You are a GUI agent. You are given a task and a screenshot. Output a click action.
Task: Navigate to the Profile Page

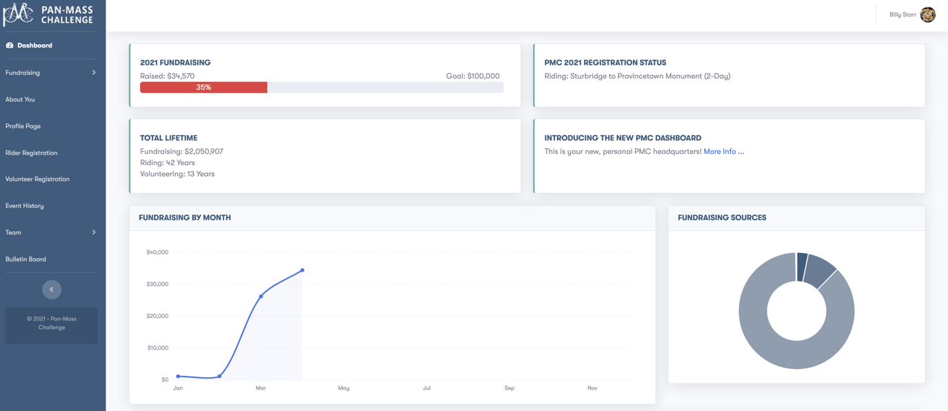tap(23, 126)
